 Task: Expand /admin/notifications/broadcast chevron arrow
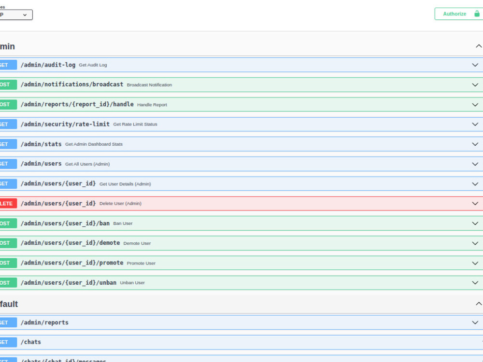point(475,84)
